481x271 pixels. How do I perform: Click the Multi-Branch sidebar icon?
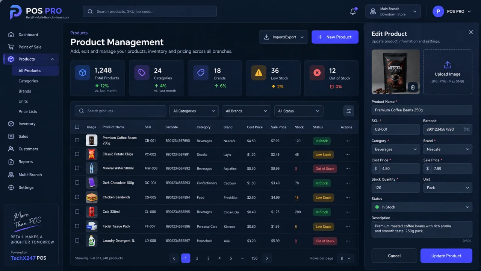[11, 175]
